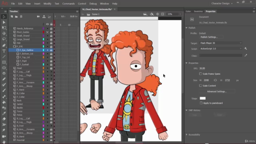Open the Target Flash Player dropdown
256x144 pixels.
(221, 43)
